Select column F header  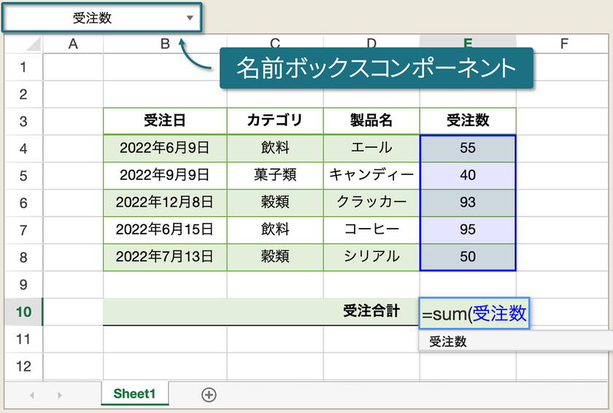(x=563, y=44)
